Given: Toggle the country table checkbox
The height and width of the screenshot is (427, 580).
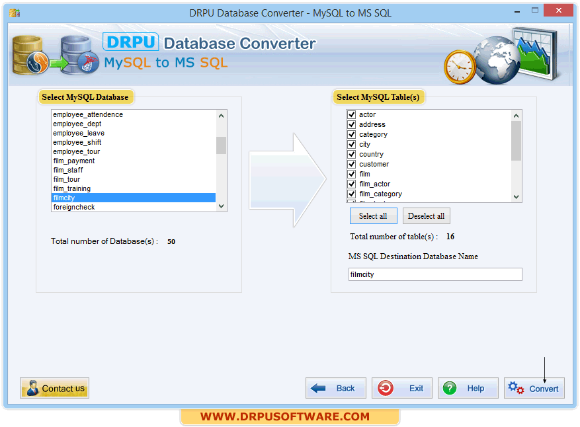Looking at the screenshot, I should pyautogui.click(x=351, y=154).
